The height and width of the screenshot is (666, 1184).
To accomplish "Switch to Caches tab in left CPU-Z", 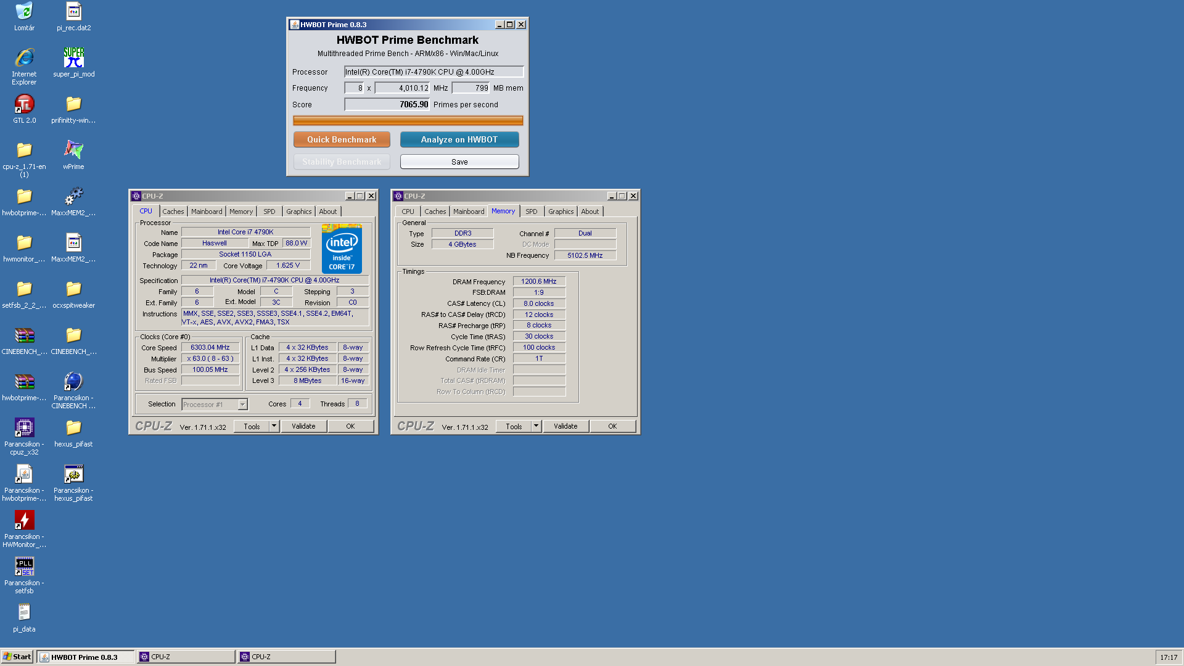I will (173, 212).
